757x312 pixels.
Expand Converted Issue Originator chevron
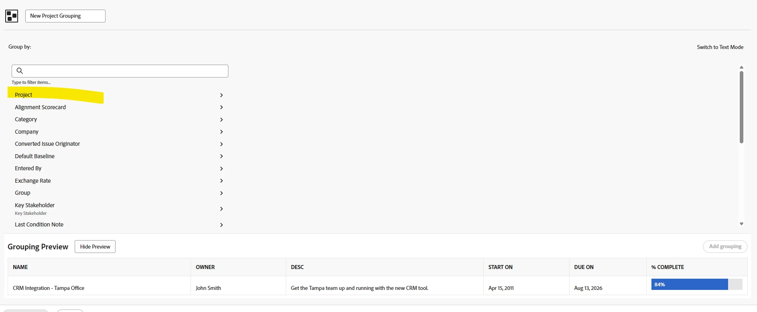click(221, 144)
